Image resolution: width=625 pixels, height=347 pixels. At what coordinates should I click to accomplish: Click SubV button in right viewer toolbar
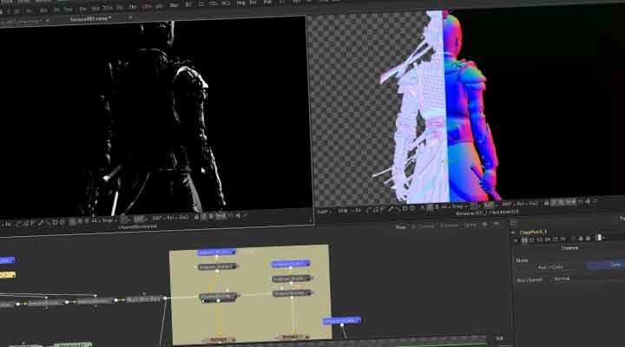[322, 212]
